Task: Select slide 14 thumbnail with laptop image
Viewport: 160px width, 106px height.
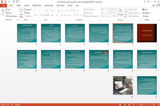Action: tap(123, 85)
